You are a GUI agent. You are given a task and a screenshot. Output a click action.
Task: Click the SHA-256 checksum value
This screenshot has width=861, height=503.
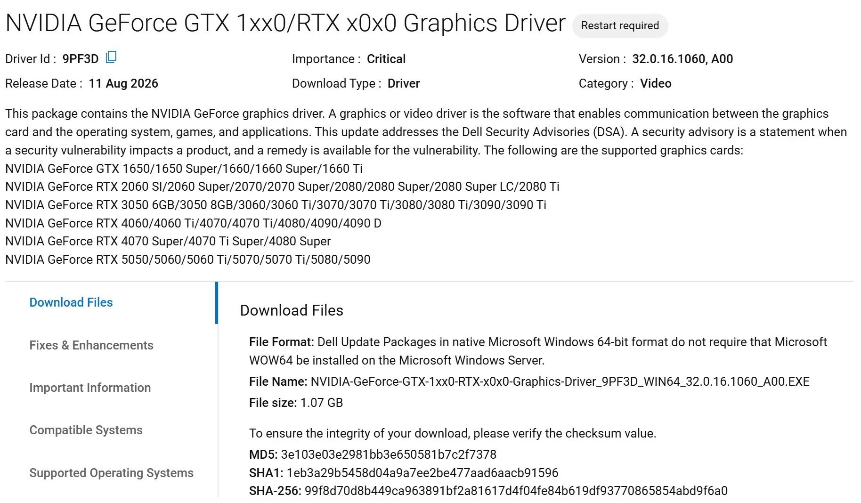point(516,491)
